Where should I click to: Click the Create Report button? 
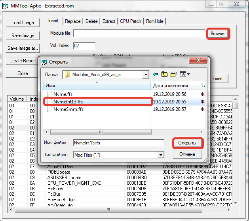[x=23, y=61]
